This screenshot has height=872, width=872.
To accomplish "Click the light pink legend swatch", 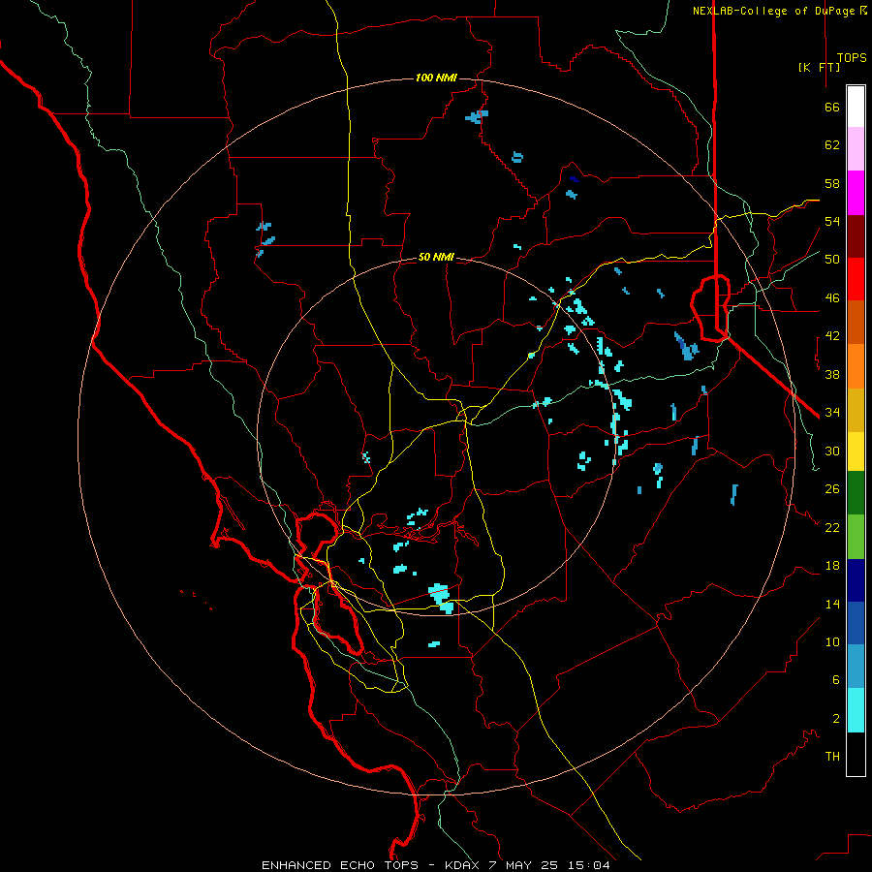I will click(x=856, y=149).
